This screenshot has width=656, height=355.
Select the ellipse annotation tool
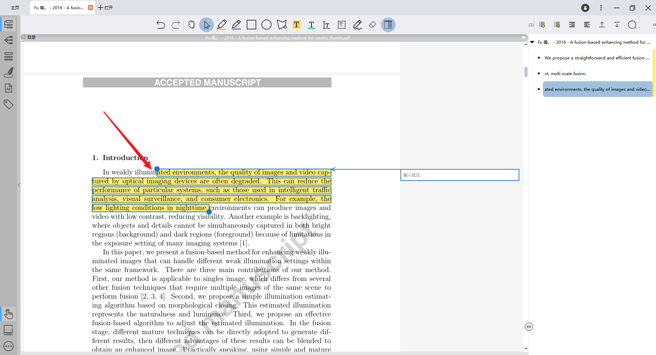coord(266,25)
